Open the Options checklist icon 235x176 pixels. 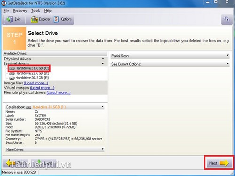(56, 19)
